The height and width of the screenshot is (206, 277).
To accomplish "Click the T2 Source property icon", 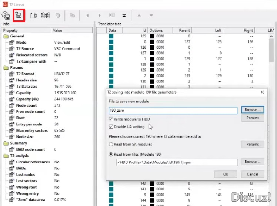I will pyautogui.click(x=11, y=49).
